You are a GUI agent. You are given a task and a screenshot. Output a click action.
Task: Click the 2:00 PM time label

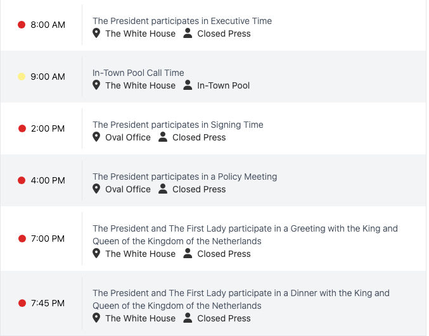click(x=48, y=128)
